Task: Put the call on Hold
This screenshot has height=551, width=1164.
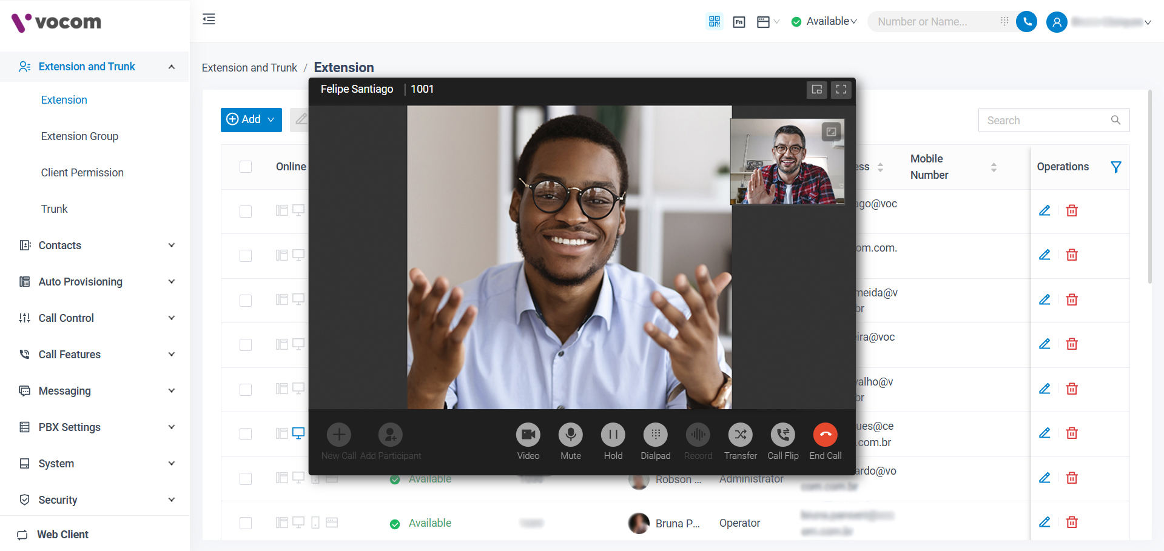Action: coord(613,435)
